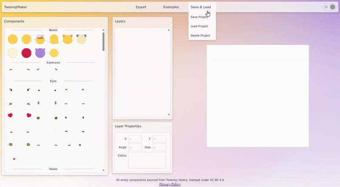This screenshot has height=187, width=340.
Task: Select the melting face base
Action: pos(54,40)
